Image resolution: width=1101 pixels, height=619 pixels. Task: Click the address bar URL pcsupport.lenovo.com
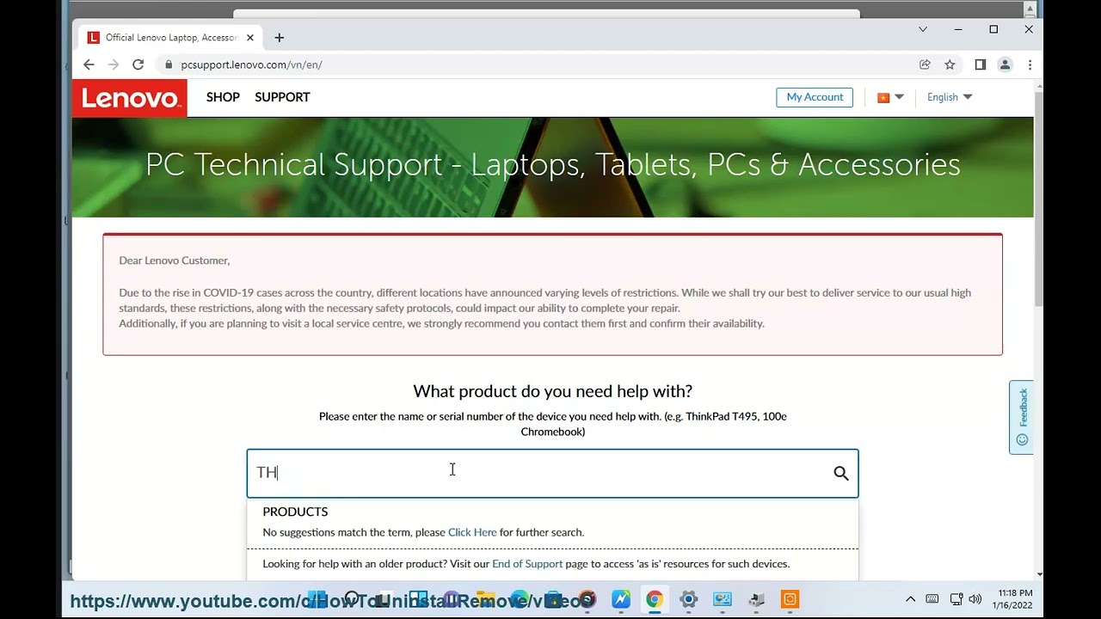[251, 64]
